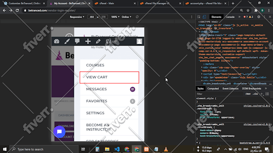Toggle the device toolbar icon
273x153 pixels.
pyautogui.click(x=204, y=17)
